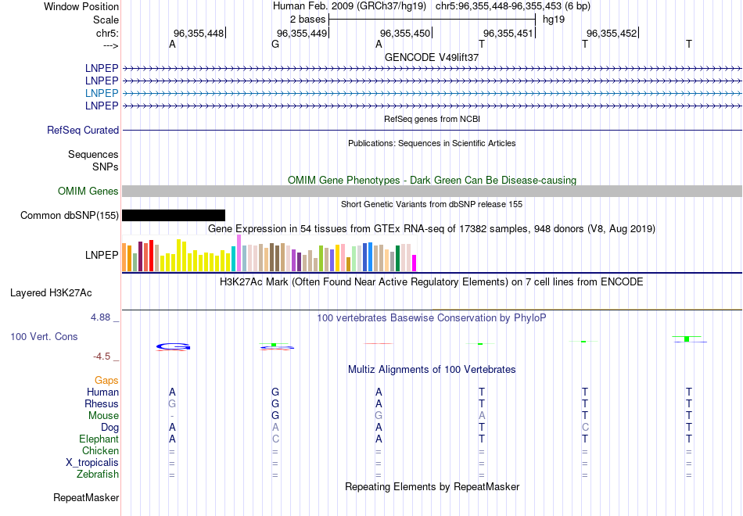The image size is (743, 516).
Task: Select the Common dbSNP(155) label
Action: 70,216
